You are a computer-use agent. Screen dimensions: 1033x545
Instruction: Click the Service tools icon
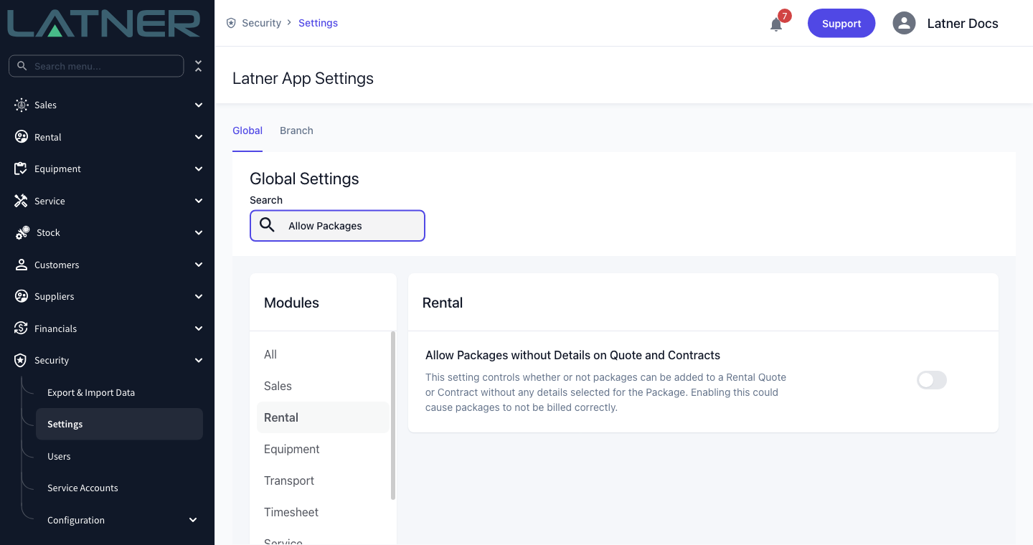pyautogui.click(x=22, y=201)
